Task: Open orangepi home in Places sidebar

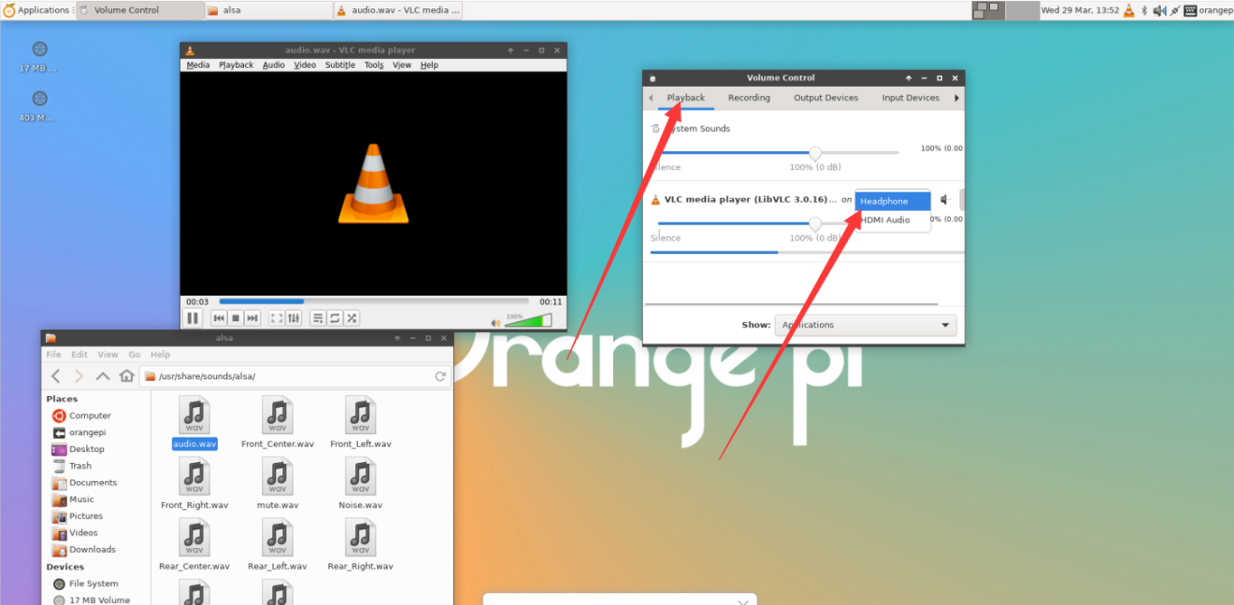Action: [87, 432]
